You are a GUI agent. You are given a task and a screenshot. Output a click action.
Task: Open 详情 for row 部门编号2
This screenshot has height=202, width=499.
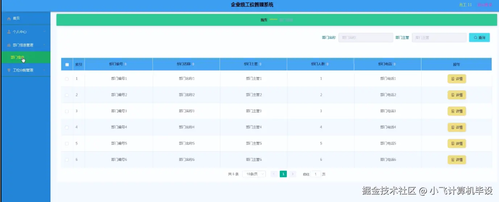pyautogui.click(x=457, y=95)
